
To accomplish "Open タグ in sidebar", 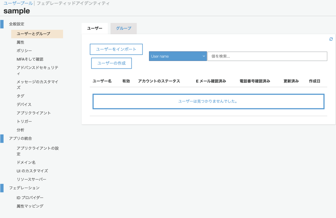I will 20,96.
